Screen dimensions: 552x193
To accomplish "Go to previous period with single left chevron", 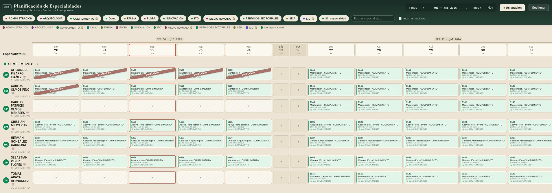I will click(x=424, y=8).
